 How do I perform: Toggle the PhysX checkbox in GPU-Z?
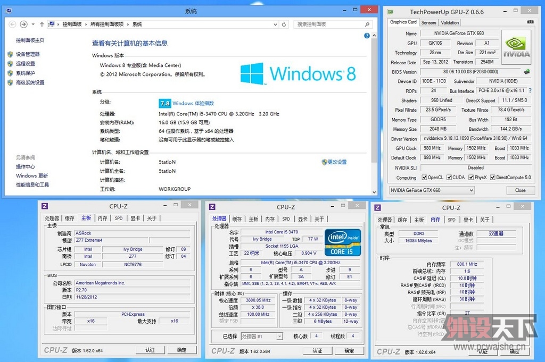(471, 178)
